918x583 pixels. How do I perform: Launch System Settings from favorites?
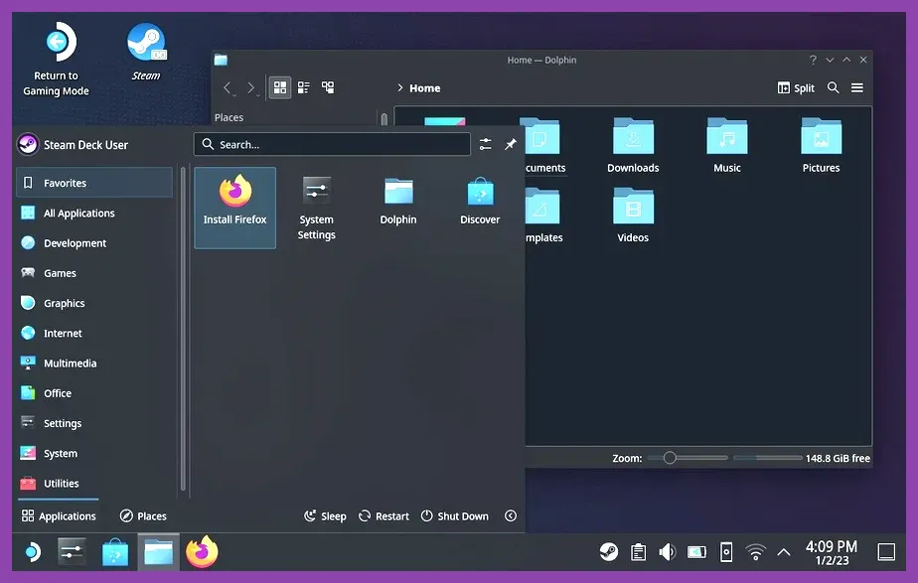click(x=316, y=208)
